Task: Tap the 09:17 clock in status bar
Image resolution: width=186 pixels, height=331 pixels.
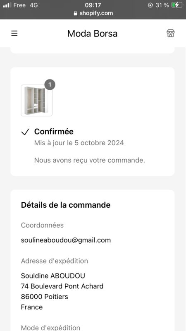Action: [93, 5]
